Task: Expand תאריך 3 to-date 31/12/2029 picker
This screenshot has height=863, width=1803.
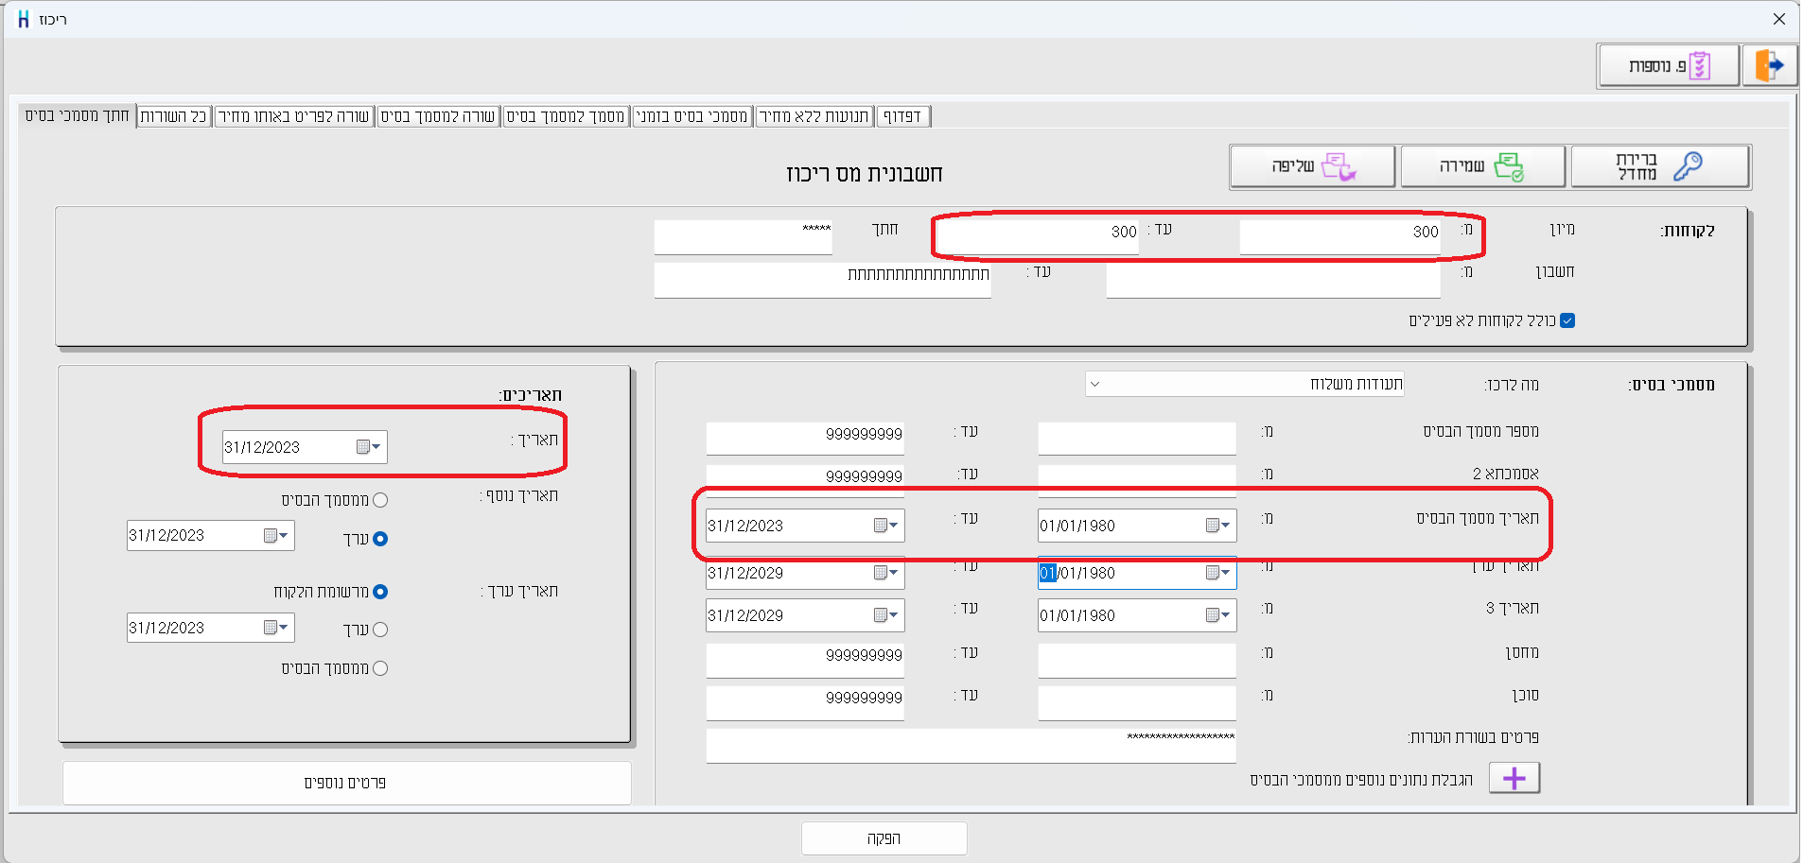Action: coord(894,615)
